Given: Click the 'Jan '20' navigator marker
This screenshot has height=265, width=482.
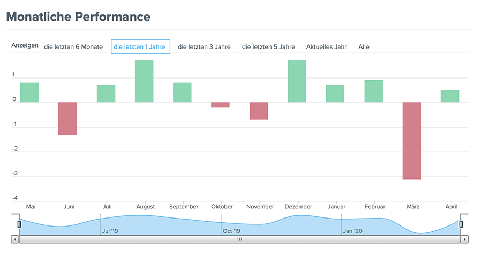Looking at the screenshot, I should pos(352,231).
